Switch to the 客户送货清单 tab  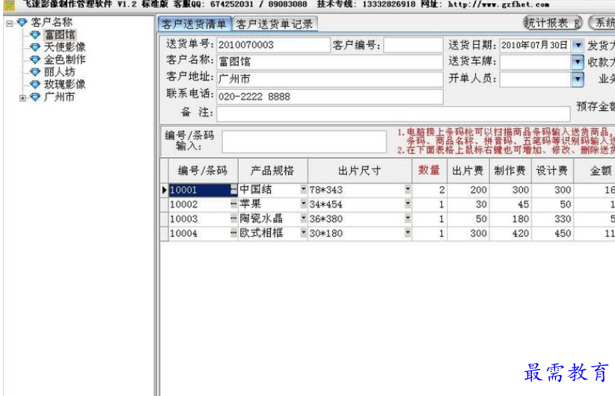[194, 24]
